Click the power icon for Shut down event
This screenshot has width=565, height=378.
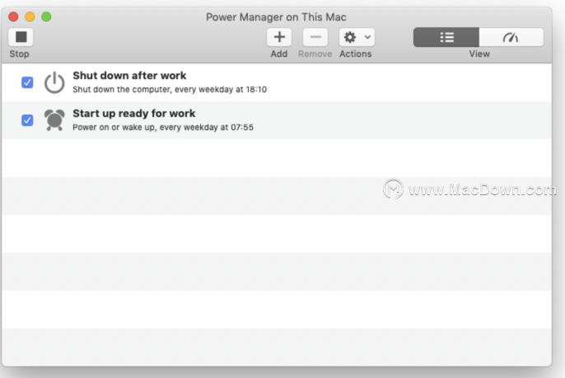54,82
